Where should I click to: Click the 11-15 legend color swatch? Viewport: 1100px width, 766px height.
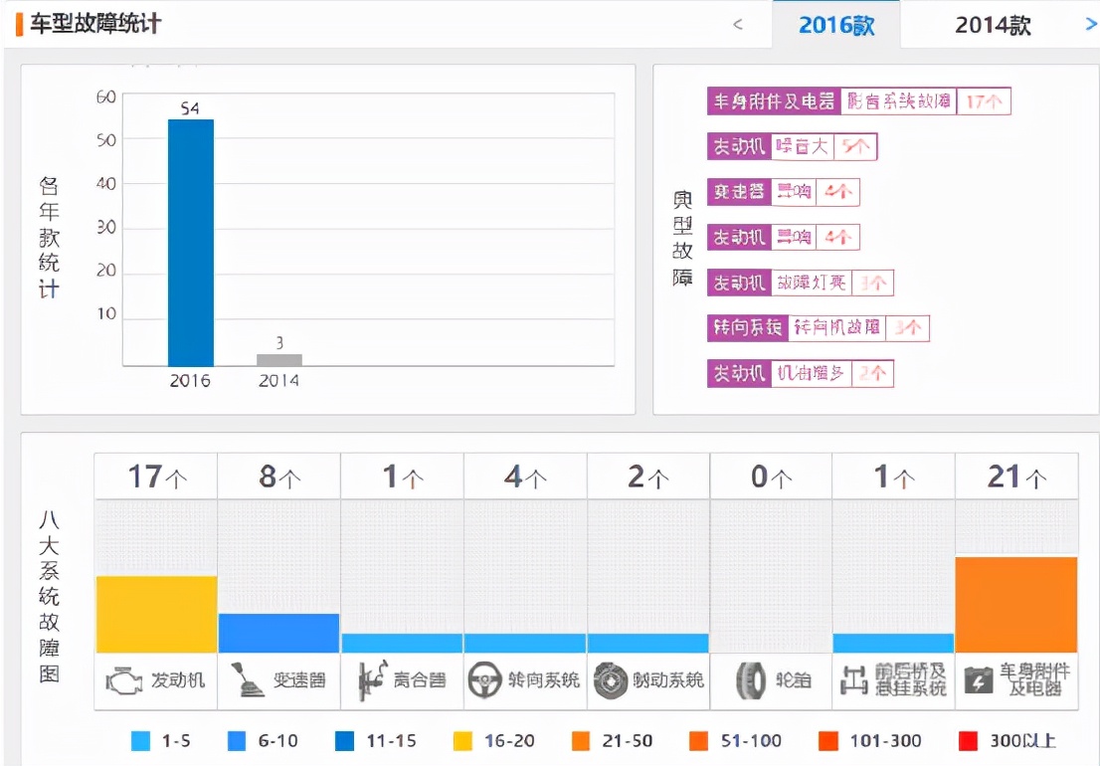click(x=344, y=741)
